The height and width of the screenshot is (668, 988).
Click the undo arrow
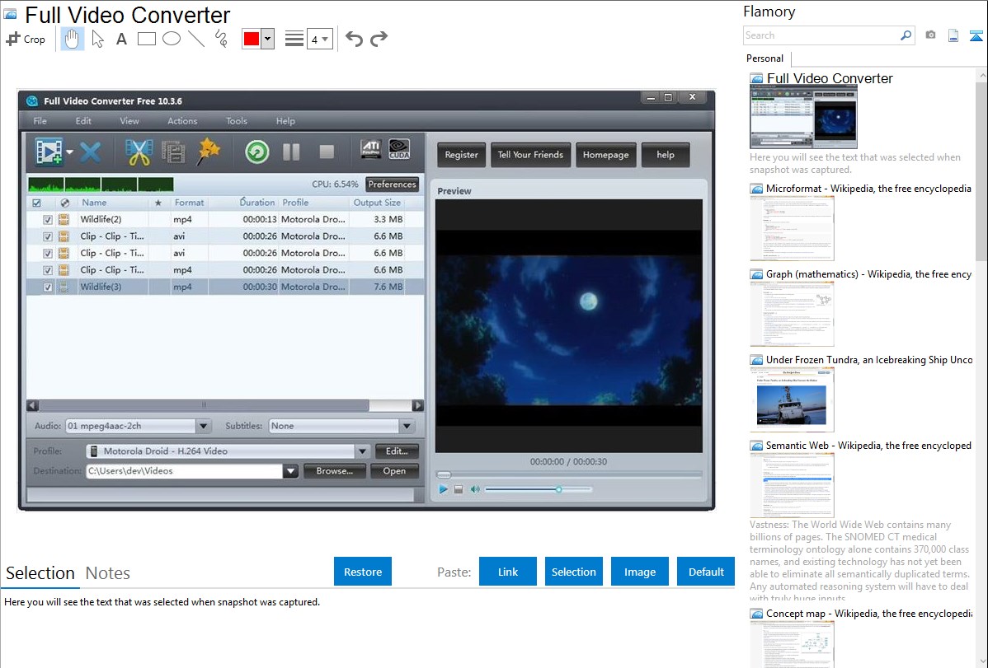click(354, 39)
